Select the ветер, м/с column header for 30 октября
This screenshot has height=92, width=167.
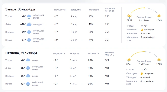click(76, 10)
